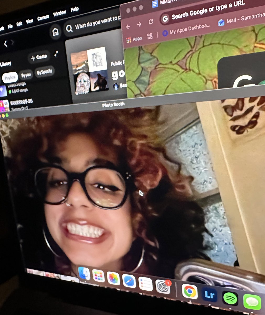Image resolution: width=265 pixels, height=315 pixels.
Task: Open Reminders from the Dock
Action: coord(145,284)
